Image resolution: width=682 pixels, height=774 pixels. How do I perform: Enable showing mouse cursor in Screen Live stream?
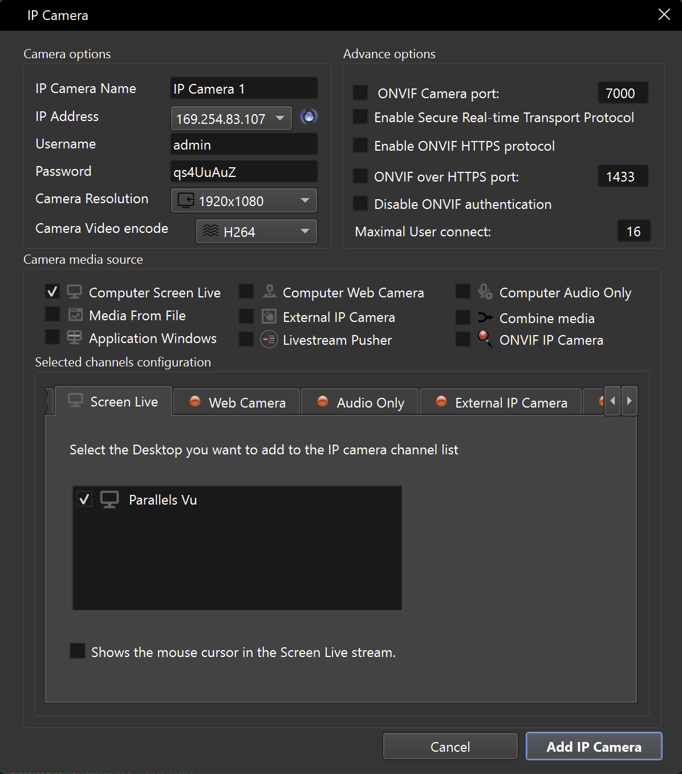coord(78,651)
